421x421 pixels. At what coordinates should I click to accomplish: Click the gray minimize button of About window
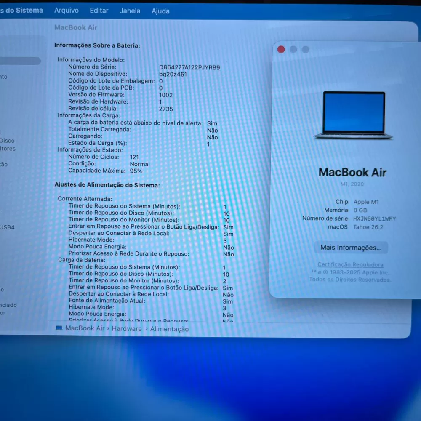pyautogui.click(x=293, y=50)
